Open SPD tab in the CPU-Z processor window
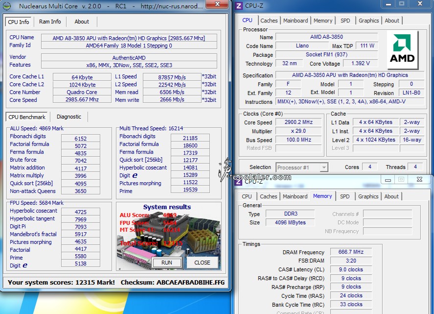This screenshot has height=314, width=434. [x=345, y=21]
